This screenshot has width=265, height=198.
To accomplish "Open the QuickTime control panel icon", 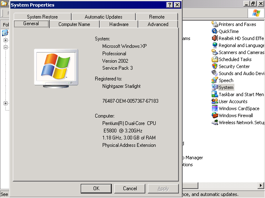I will click(214, 31).
